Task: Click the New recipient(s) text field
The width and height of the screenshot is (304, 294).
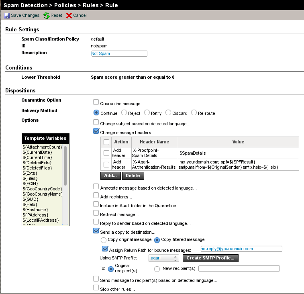Action: coord(239,269)
